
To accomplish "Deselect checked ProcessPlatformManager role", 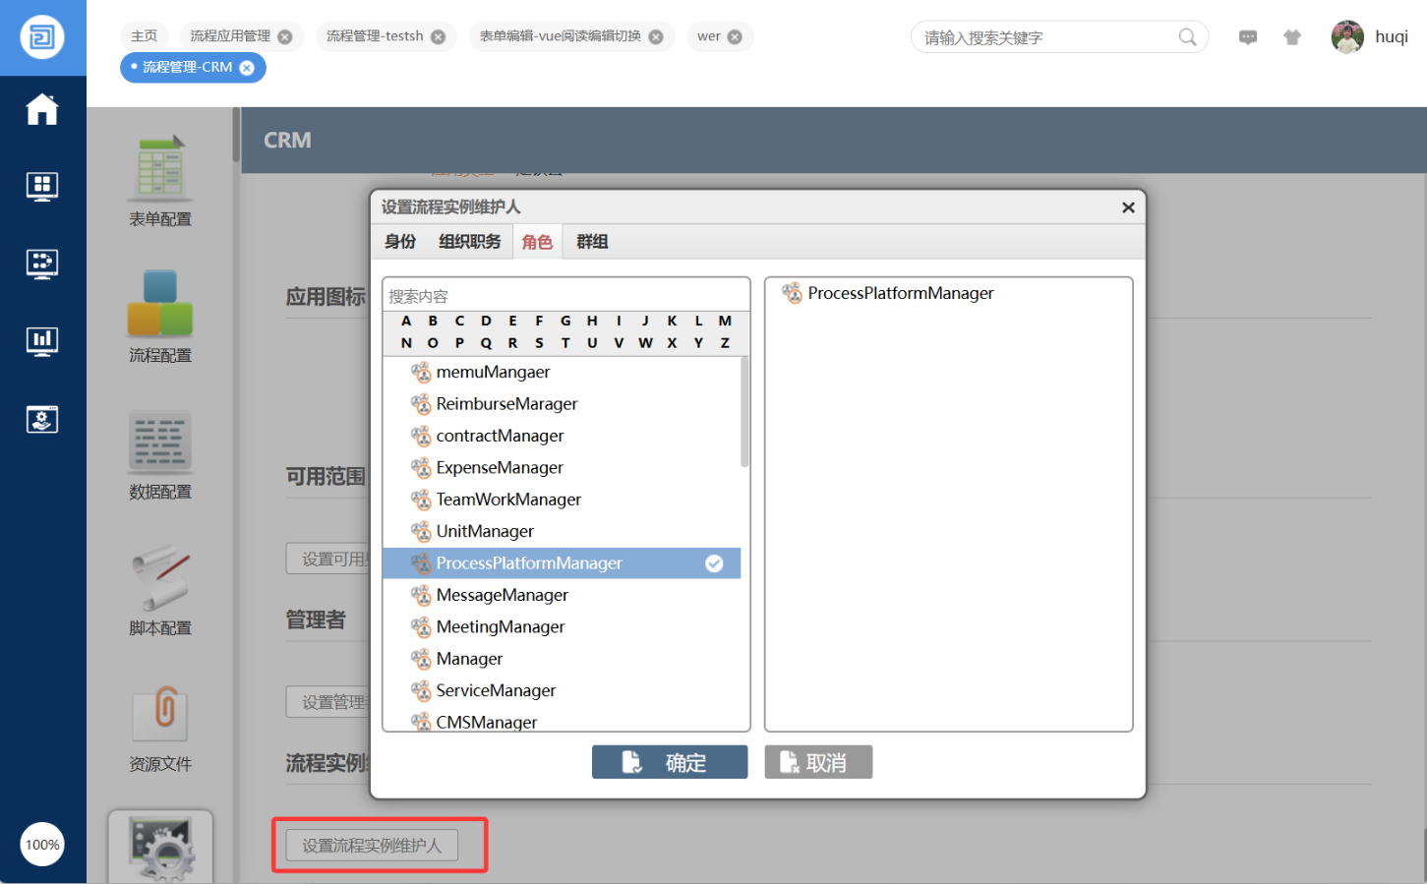I will [561, 563].
